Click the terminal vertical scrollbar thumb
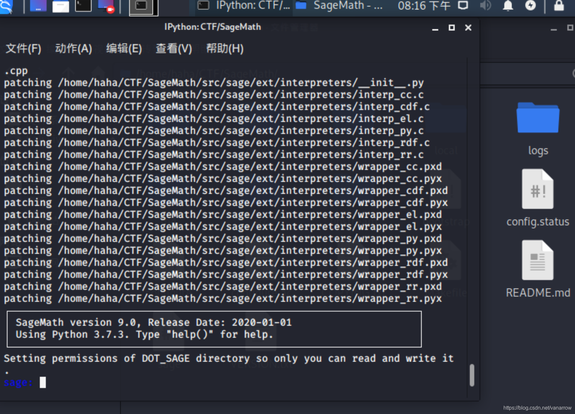 (472, 375)
